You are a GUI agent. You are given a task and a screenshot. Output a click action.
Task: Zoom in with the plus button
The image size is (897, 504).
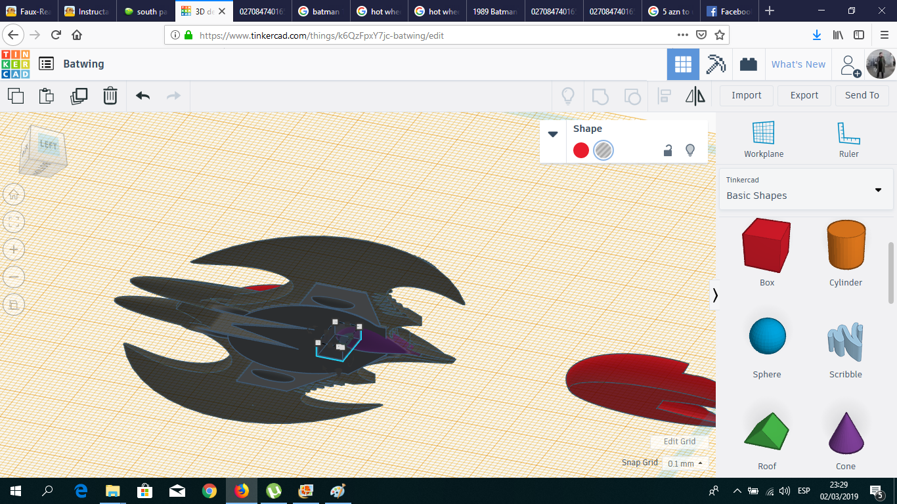tap(14, 249)
